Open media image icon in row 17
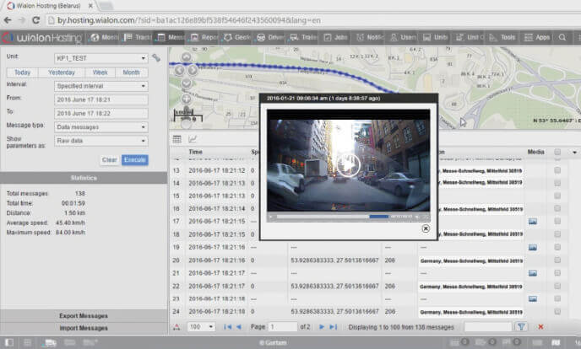The width and height of the screenshot is (581, 349). click(533, 222)
